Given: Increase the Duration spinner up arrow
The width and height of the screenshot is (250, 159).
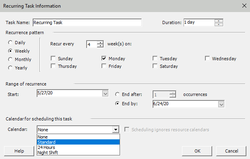Looking at the screenshot, I should (219, 21).
